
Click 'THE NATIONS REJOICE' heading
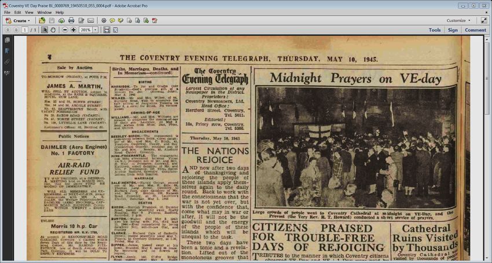215,155
